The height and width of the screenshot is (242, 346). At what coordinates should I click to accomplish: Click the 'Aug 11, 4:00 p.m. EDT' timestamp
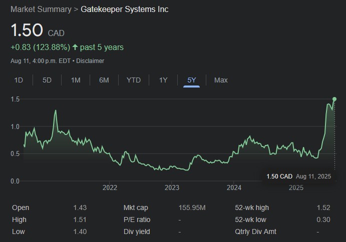point(41,61)
